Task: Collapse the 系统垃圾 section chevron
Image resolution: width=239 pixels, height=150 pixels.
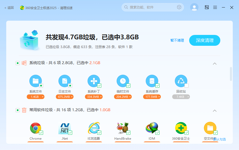Action: [215, 64]
